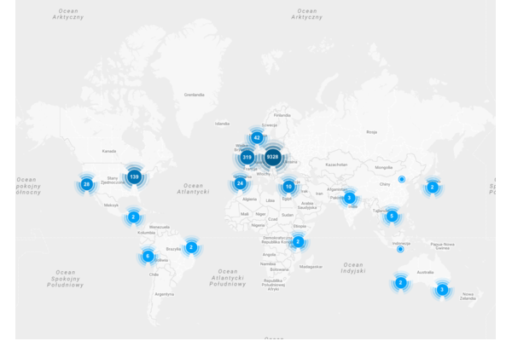The height and width of the screenshot is (341, 512).
Task: Click the 2 cluster south of Mexico
Action: [133, 217]
